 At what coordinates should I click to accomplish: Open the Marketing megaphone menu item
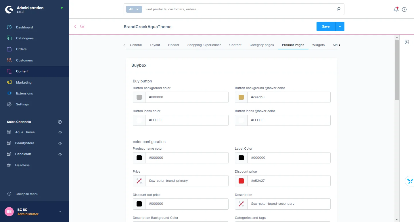pos(24,82)
